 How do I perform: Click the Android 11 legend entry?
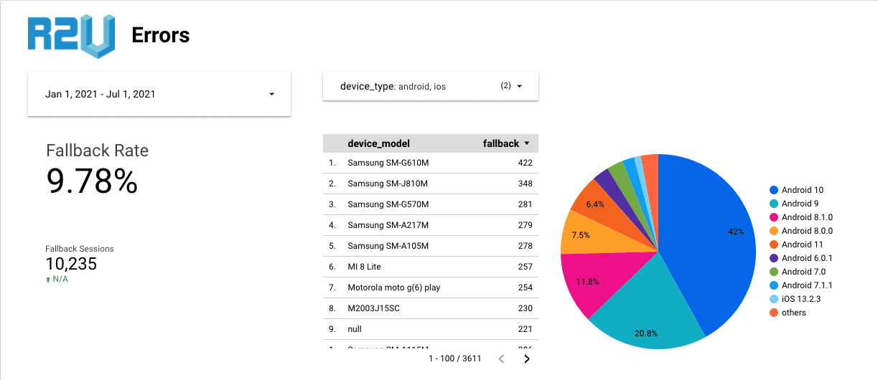tap(795, 244)
